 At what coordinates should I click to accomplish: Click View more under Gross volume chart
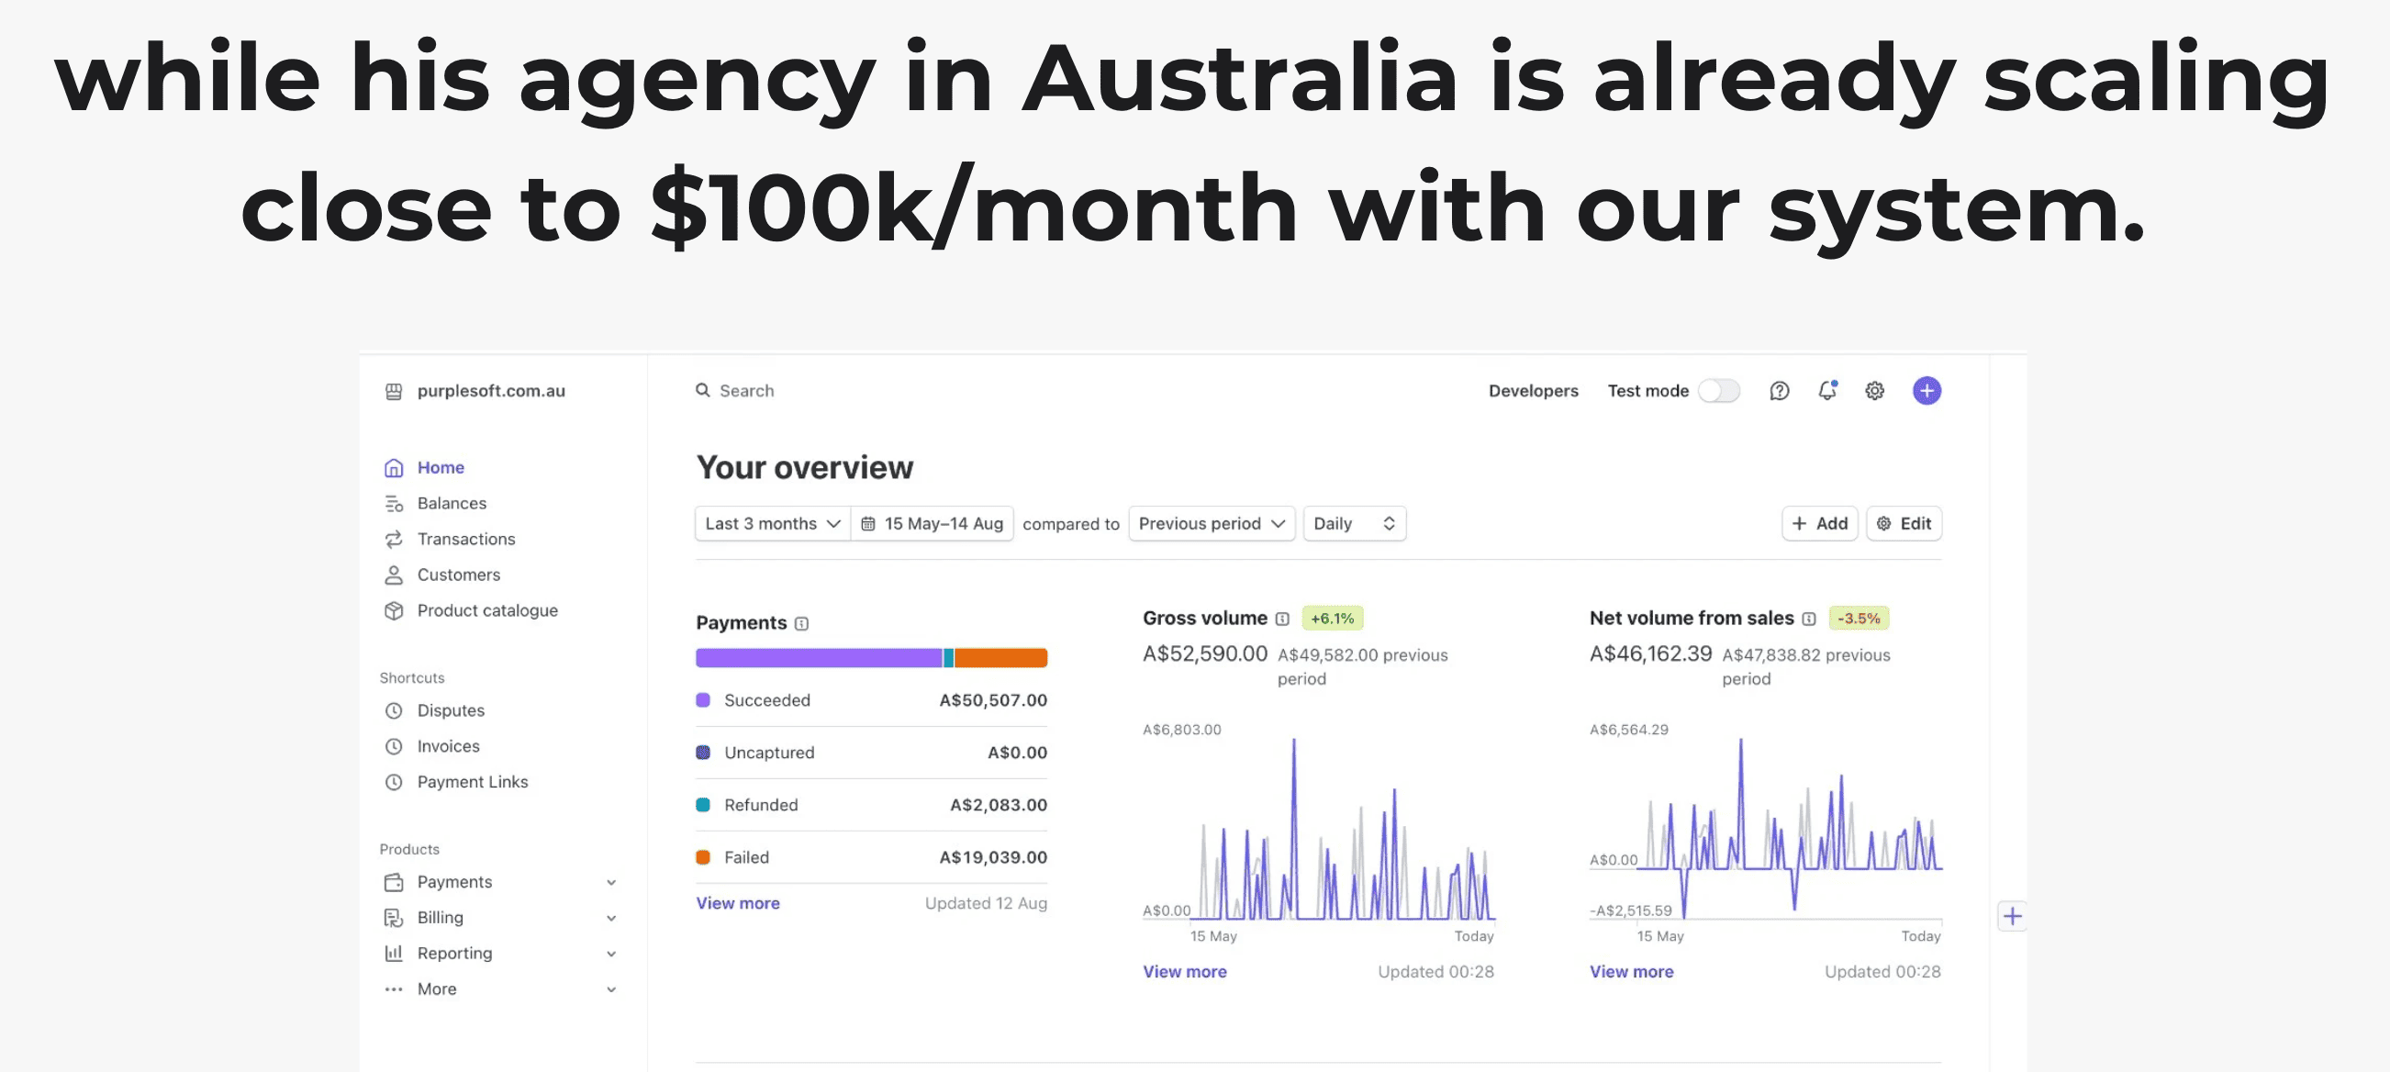[1185, 971]
